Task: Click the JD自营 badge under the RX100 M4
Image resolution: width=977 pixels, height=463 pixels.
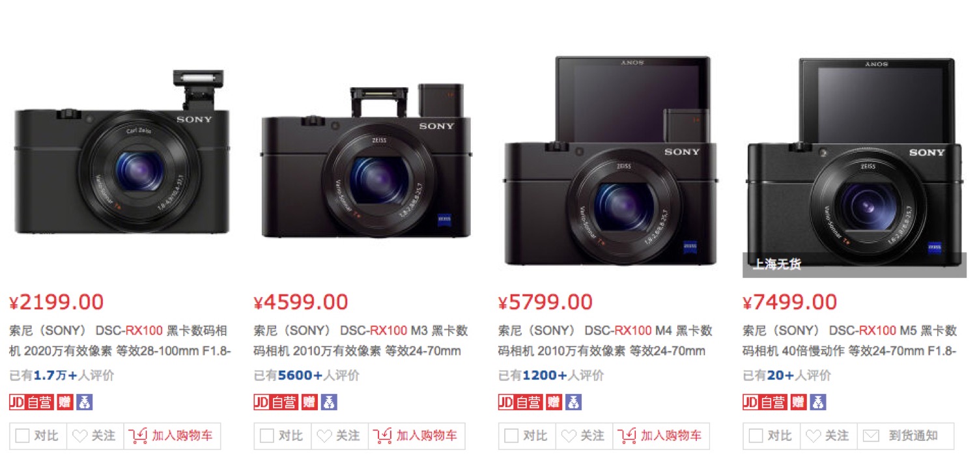Action: 520,402
